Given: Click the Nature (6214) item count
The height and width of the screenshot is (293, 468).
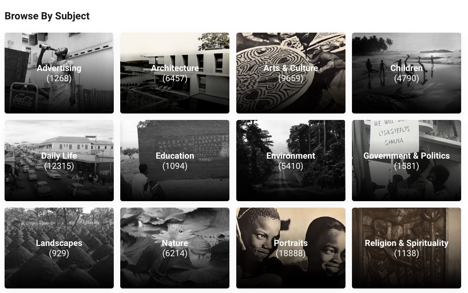Looking at the screenshot, I should (175, 253).
